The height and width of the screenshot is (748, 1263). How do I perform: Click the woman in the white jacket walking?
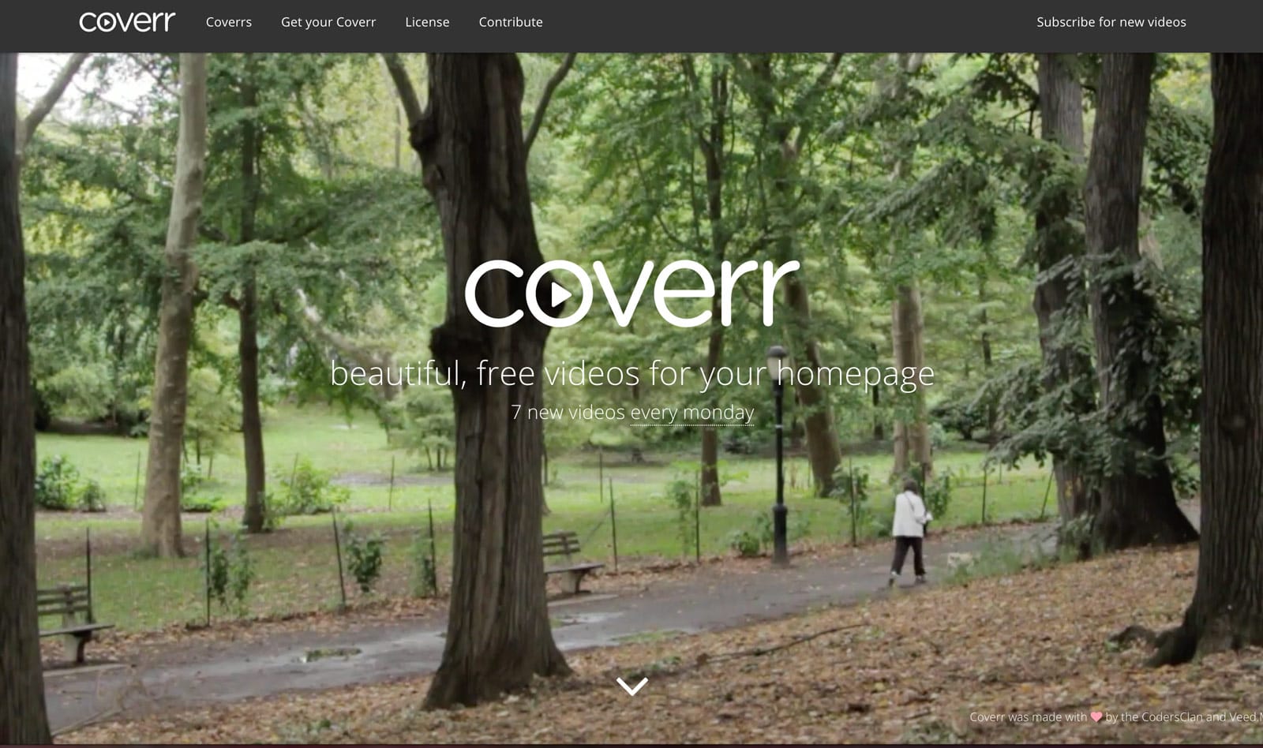909,531
